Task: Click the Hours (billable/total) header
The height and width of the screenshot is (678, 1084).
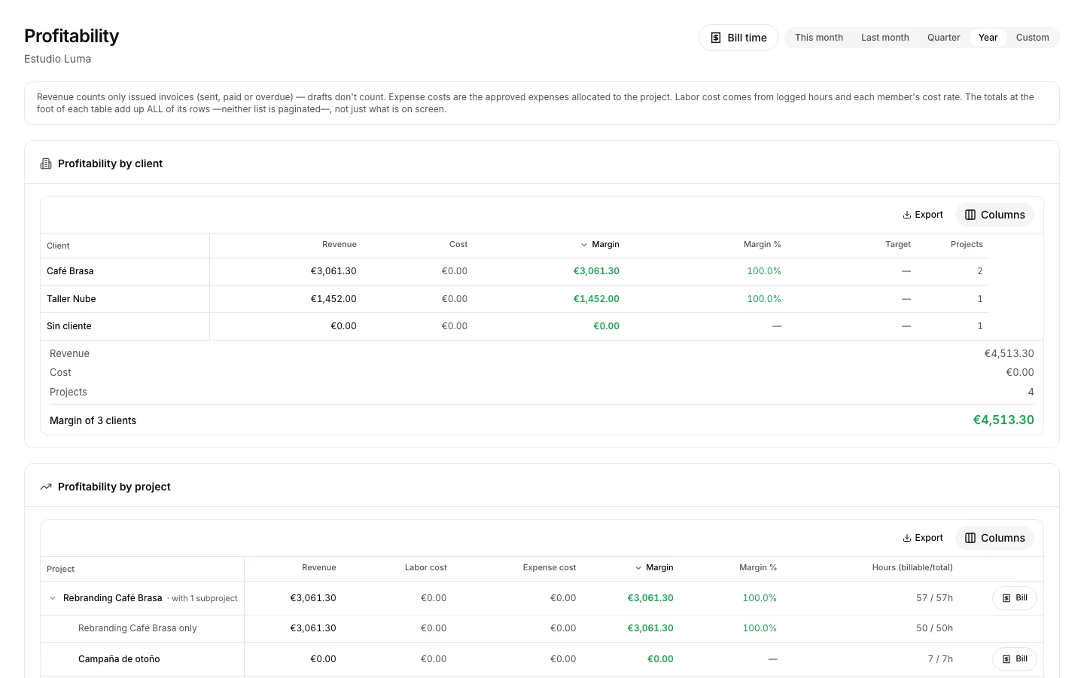Action: point(912,567)
